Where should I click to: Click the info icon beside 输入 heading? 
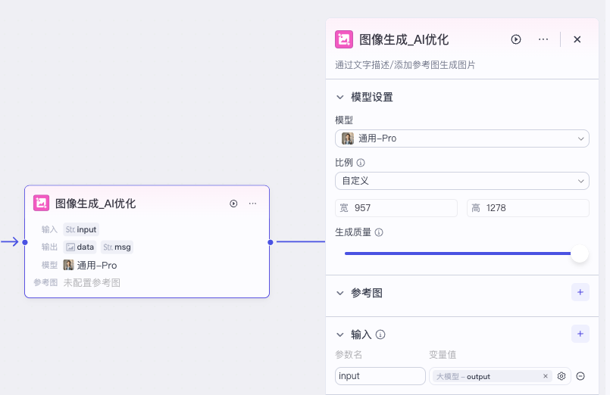[x=380, y=334]
